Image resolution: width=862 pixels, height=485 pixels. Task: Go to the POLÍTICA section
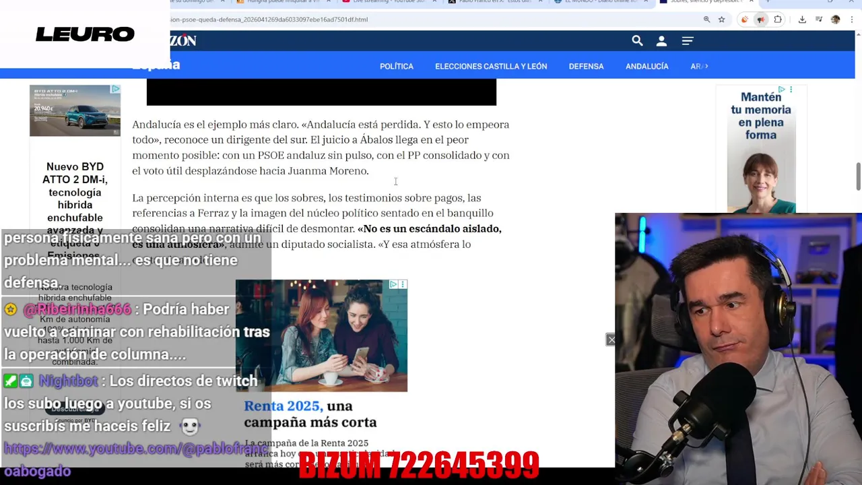click(397, 66)
